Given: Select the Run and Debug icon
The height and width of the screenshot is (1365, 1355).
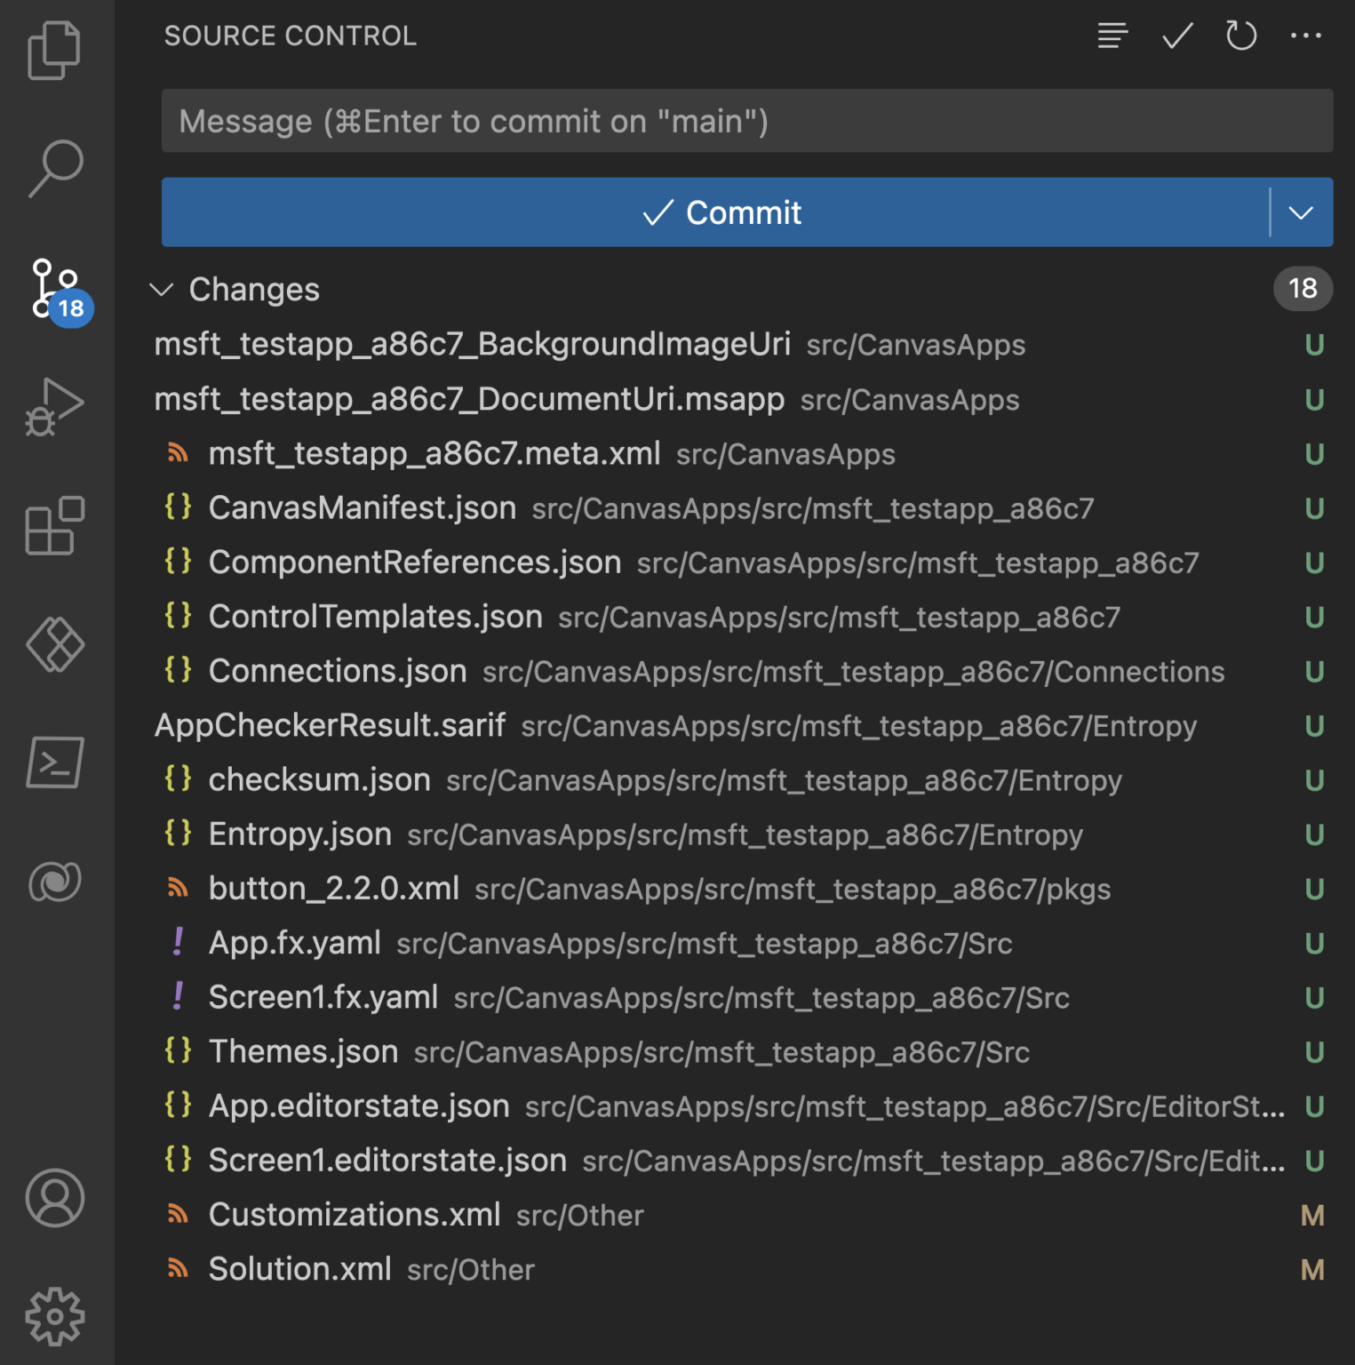Looking at the screenshot, I should [x=53, y=404].
